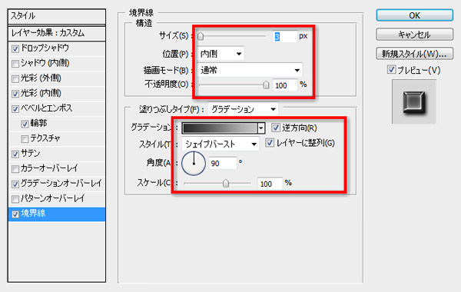
Task: Select the シャドウ (内側) effect row
Action: pos(56,63)
